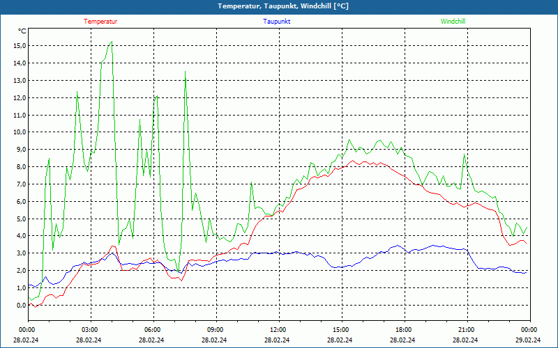The width and height of the screenshot is (558, 348).
Task: Click the chart title bar text
Action: coord(283,6)
